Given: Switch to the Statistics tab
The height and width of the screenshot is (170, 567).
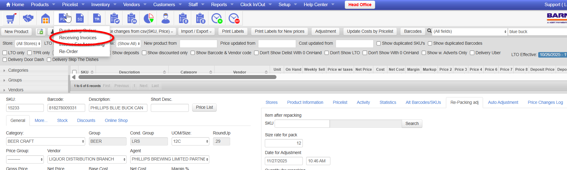Looking at the screenshot, I should [388, 102].
